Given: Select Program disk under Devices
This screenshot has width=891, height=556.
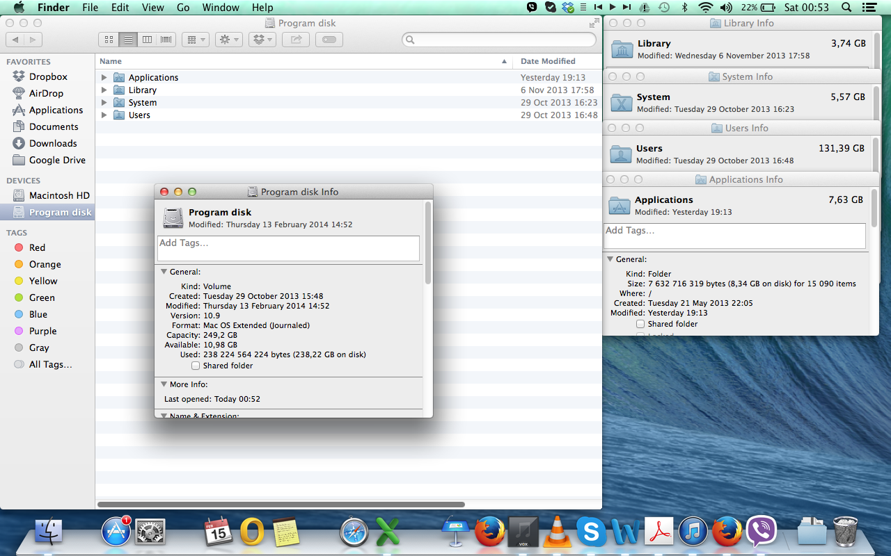Looking at the screenshot, I should (47, 212).
